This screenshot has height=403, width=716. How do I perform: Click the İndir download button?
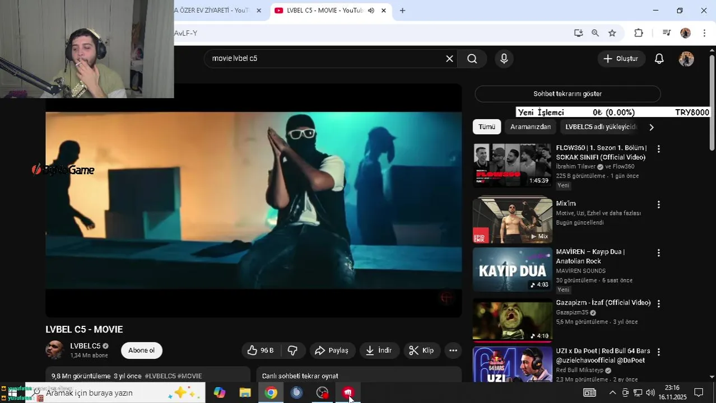tap(379, 350)
